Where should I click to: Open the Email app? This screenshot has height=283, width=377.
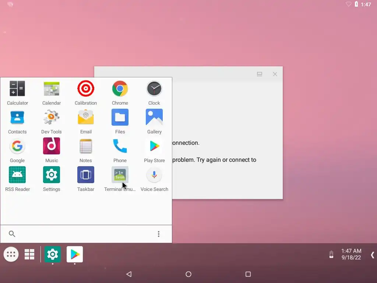85,122
